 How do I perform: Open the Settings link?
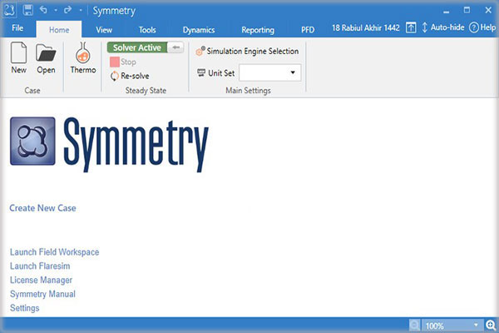tap(24, 308)
